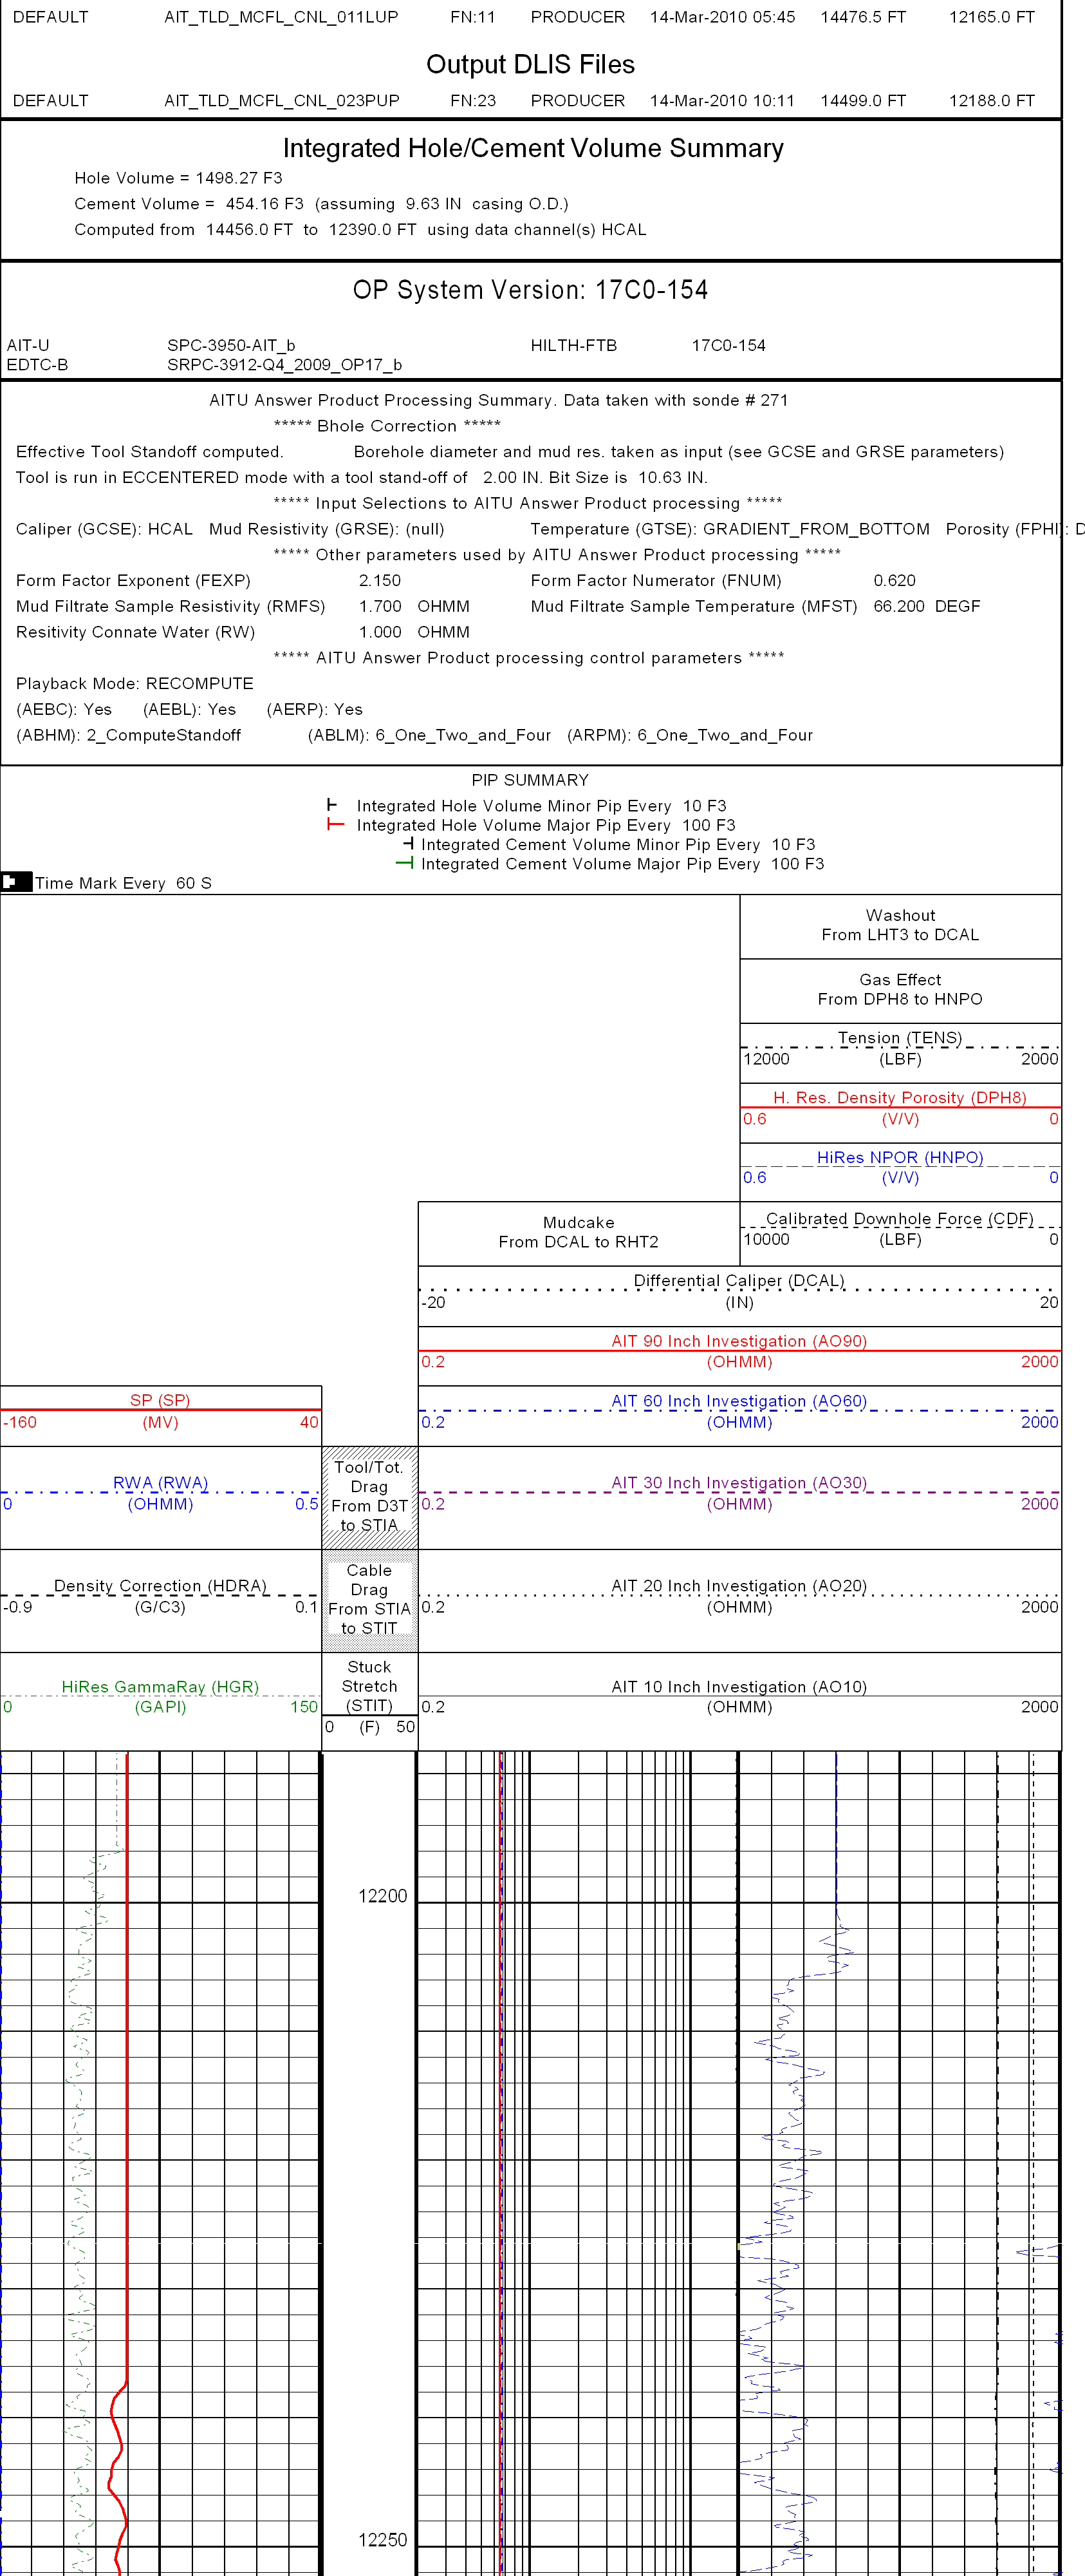Click the "12200" depth marker
Viewport: 1085px width, 2576px height.
coord(383,1896)
